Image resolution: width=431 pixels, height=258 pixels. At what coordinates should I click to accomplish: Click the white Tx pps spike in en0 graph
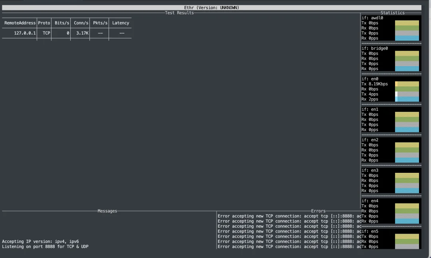pos(396,94)
